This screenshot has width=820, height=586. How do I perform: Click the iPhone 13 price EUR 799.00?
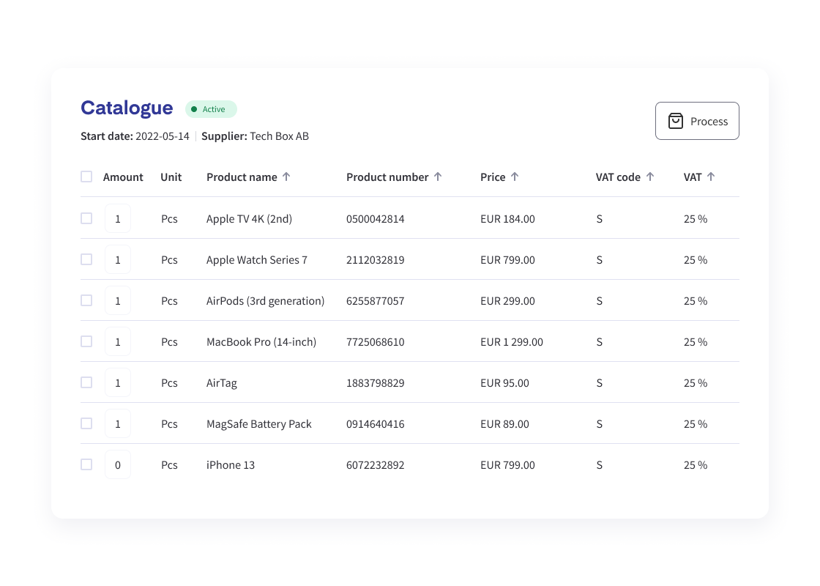point(508,464)
